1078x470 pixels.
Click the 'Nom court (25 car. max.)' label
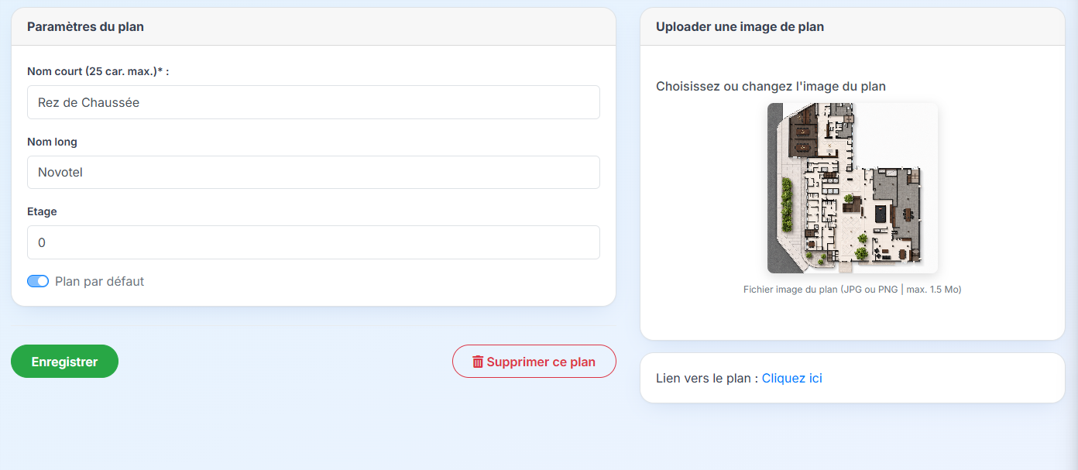click(x=91, y=71)
